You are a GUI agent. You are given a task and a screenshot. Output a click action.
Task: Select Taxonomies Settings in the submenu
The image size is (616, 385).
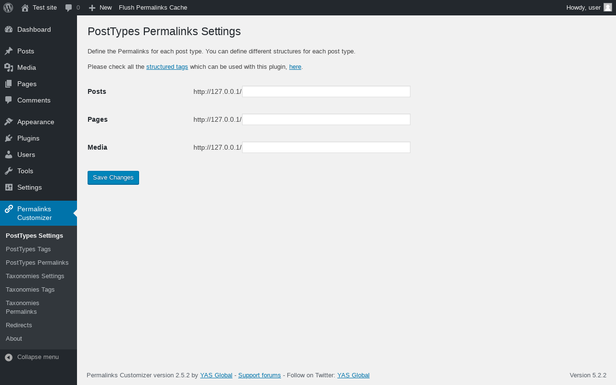pyautogui.click(x=35, y=276)
